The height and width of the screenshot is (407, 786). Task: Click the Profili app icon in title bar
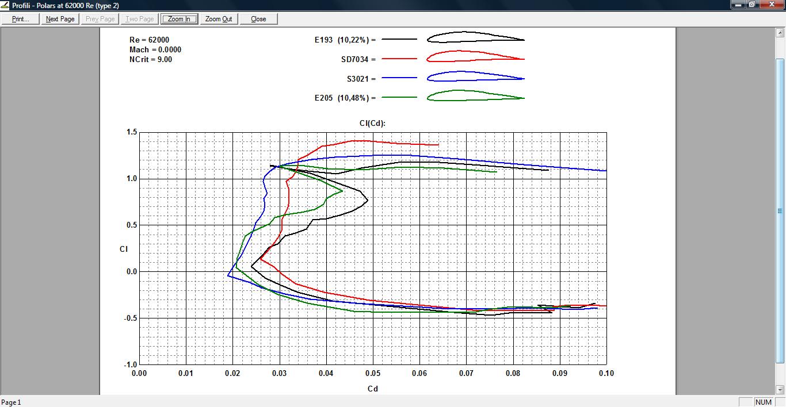(x=6, y=5)
